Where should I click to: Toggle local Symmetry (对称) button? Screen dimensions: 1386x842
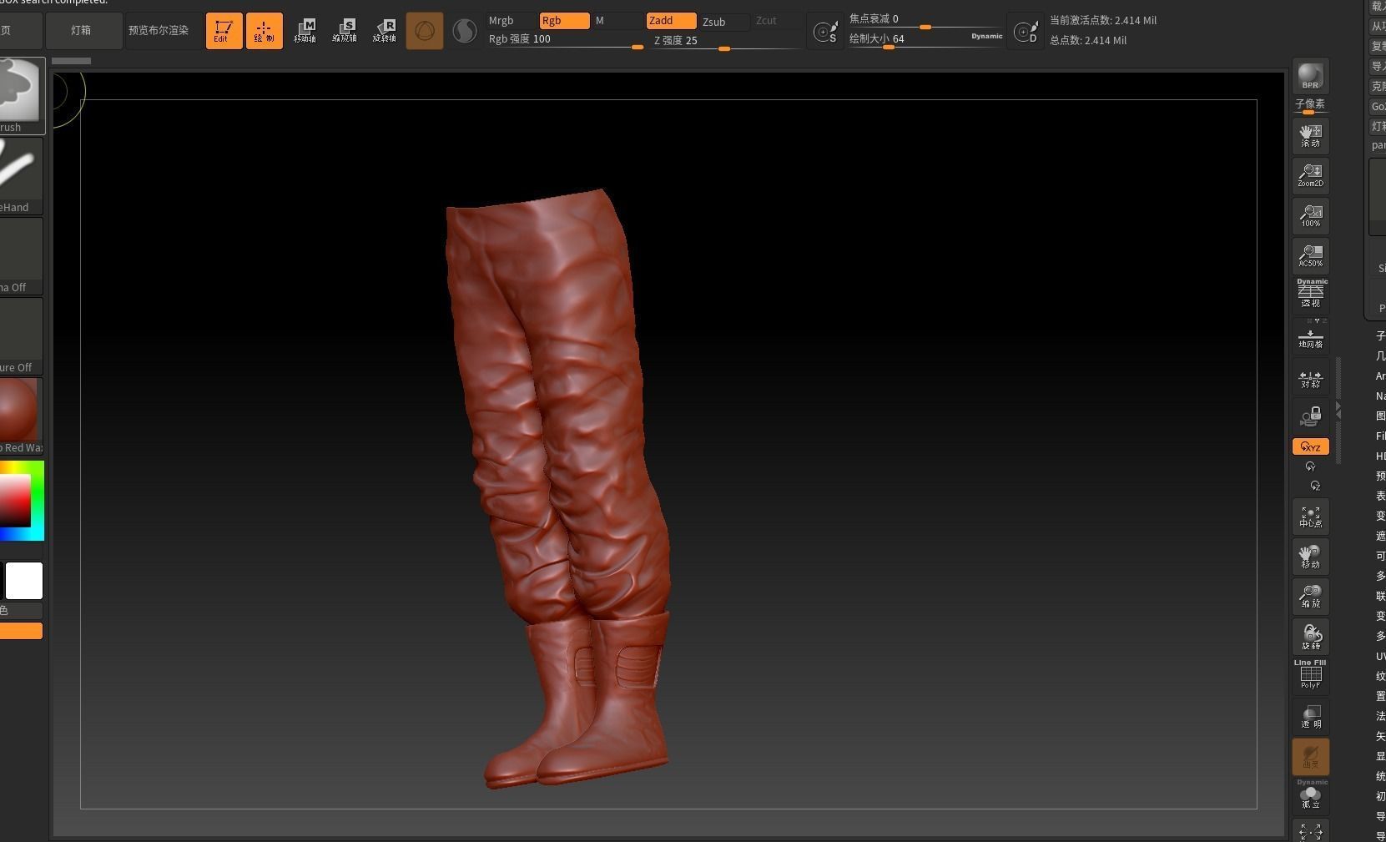coord(1310,380)
